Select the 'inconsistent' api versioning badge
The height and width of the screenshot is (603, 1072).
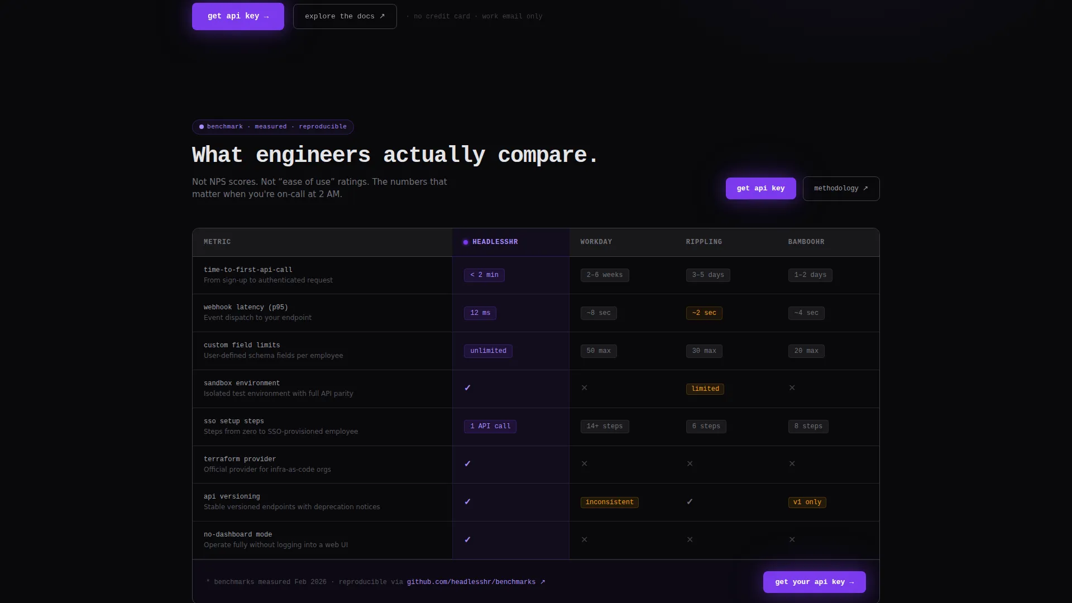pos(610,502)
